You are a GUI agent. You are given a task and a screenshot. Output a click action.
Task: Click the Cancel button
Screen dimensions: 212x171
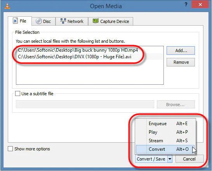pyautogui.click(x=189, y=159)
